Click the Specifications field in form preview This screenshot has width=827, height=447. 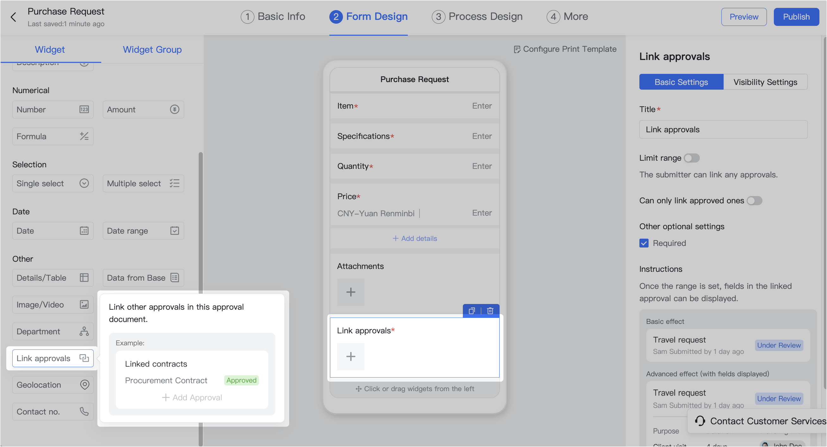[x=414, y=136]
